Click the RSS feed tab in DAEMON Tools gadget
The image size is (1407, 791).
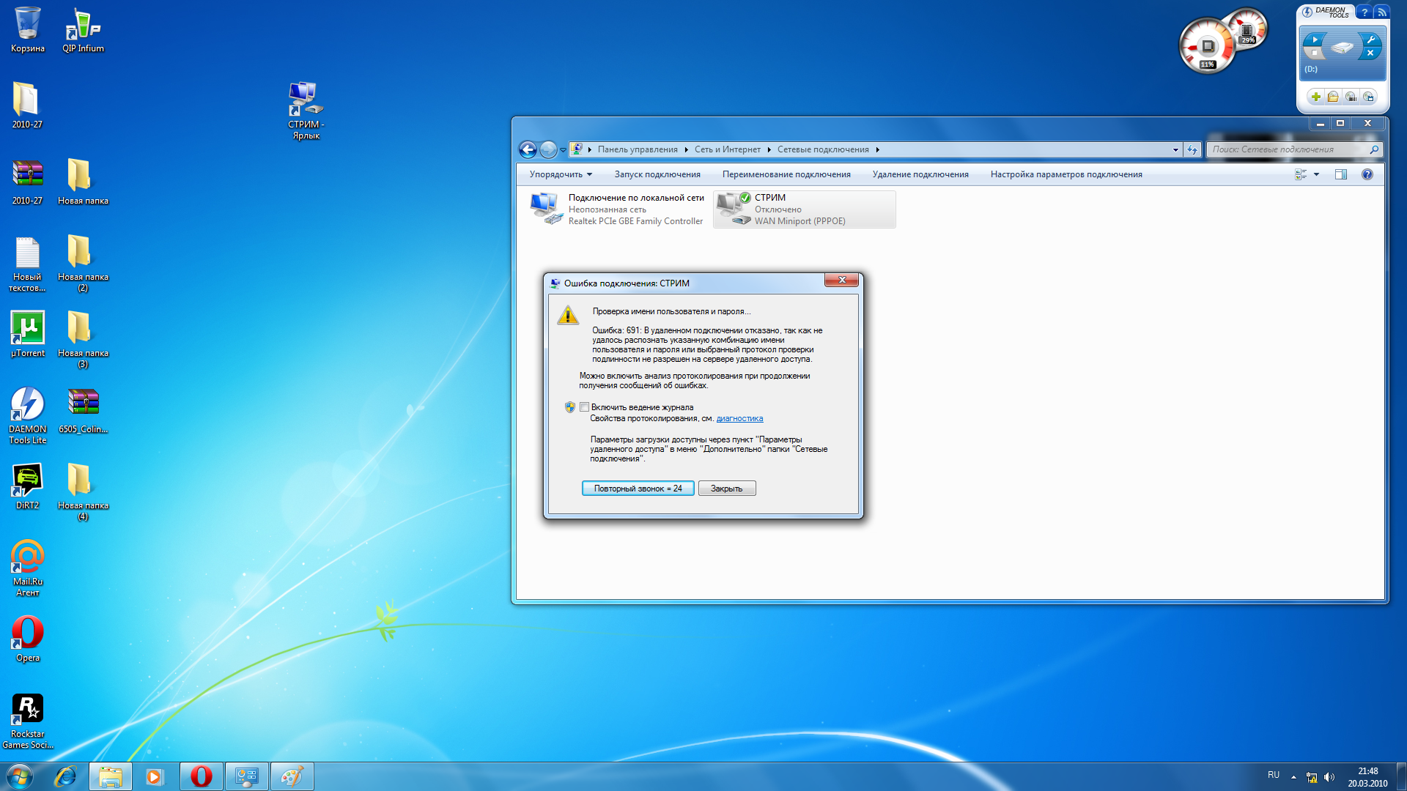(x=1381, y=12)
